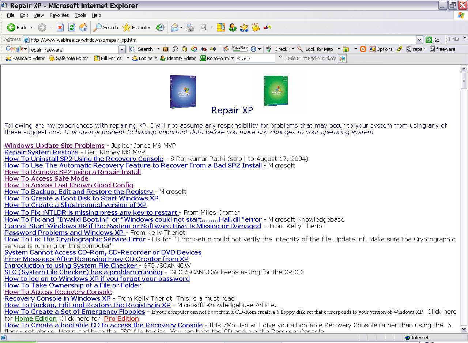The height and width of the screenshot is (343, 468).
Task: Click the Google toolbar search input field
Action: tap(73, 49)
